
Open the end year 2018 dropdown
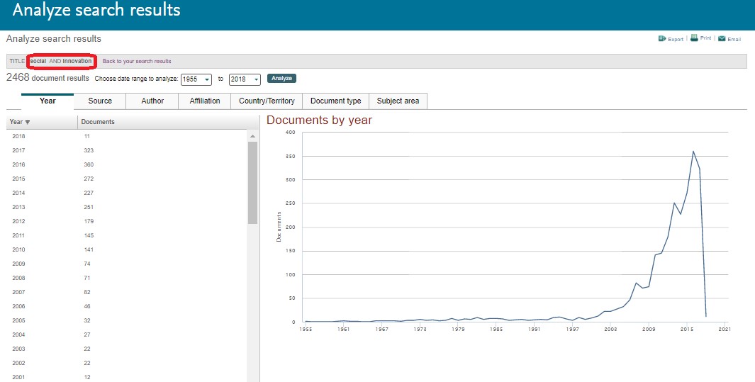245,79
